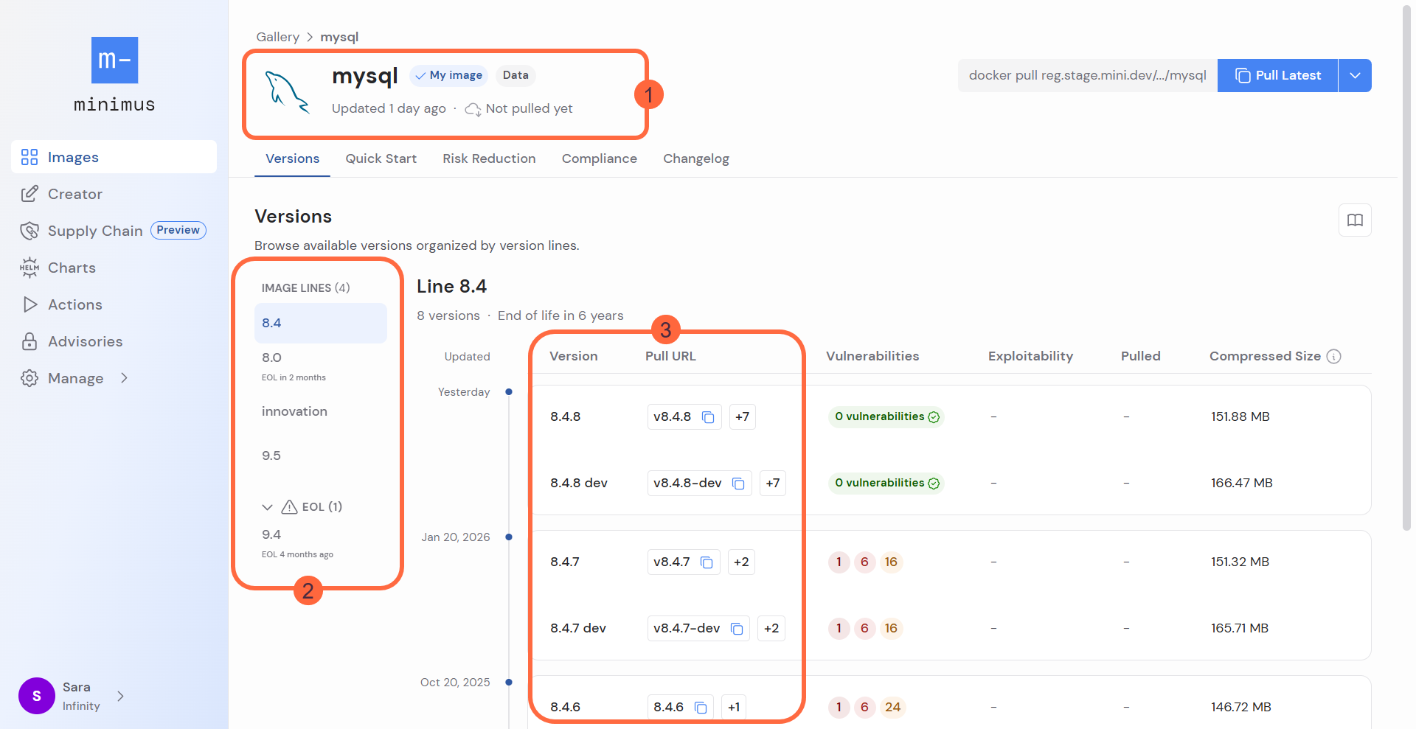The height and width of the screenshot is (729, 1416).
Task: Show +2 more tags for v8.4.7-dev
Action: [771, 628]
